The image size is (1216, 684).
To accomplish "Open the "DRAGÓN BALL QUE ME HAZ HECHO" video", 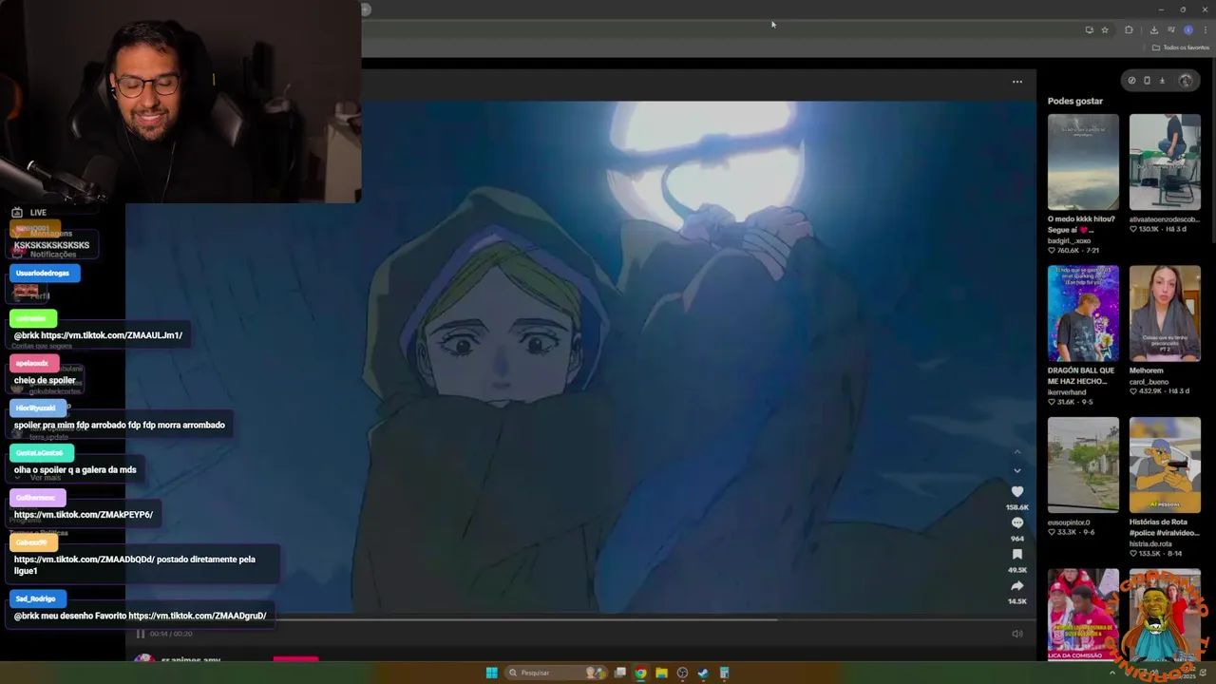I will (x=1083, y=313).
